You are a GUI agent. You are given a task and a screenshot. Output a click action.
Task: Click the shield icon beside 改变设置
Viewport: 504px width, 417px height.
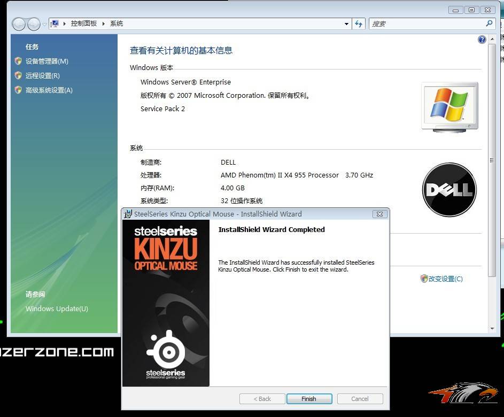click(424, 279)
